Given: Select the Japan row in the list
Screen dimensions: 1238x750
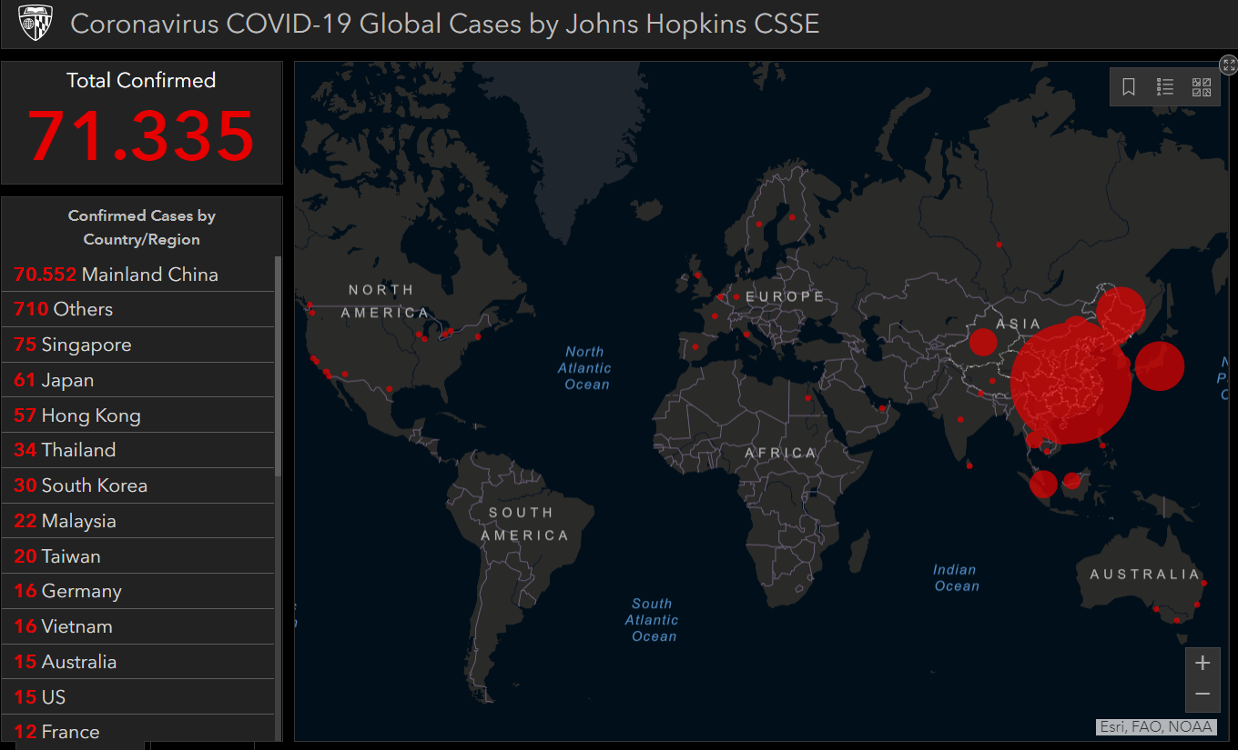Looking at the screenshot, I should click(x=138, y=380).
